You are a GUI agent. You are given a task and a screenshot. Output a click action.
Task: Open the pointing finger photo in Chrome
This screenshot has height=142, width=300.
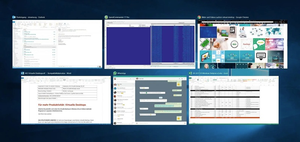pos(219,44)
